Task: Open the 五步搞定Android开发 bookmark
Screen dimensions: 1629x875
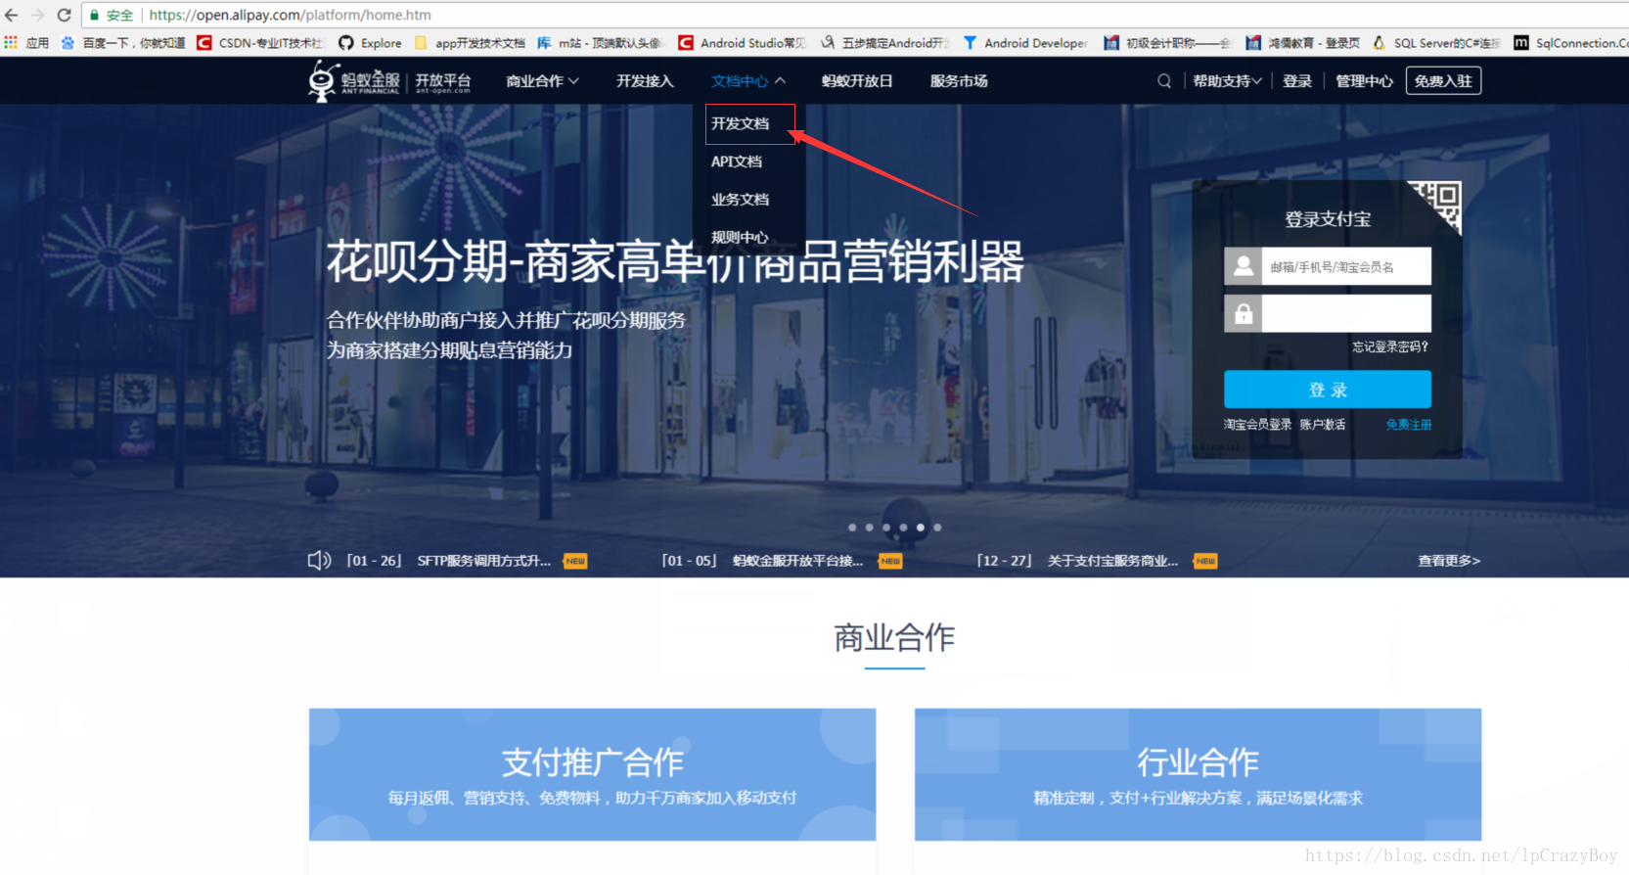Action: point(885,43)
